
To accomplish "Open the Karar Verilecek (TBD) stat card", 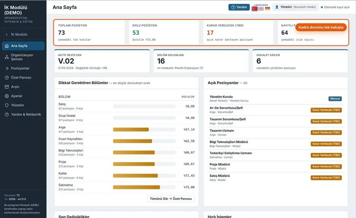I will click(x=238, y=33).
